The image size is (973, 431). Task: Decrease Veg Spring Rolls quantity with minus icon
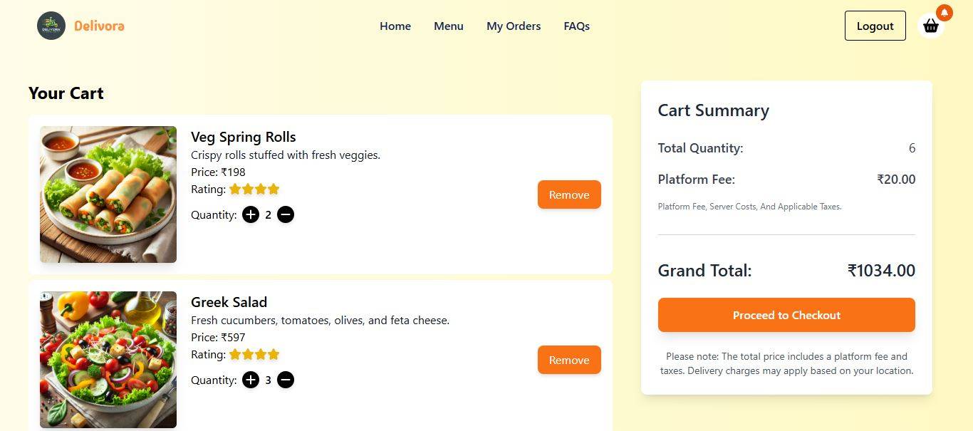click(286, 214)
